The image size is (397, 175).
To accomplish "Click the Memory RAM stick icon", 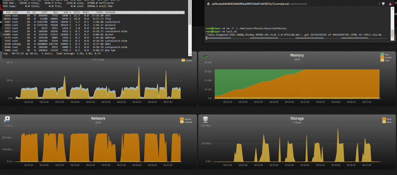I will tap(205, 57).
